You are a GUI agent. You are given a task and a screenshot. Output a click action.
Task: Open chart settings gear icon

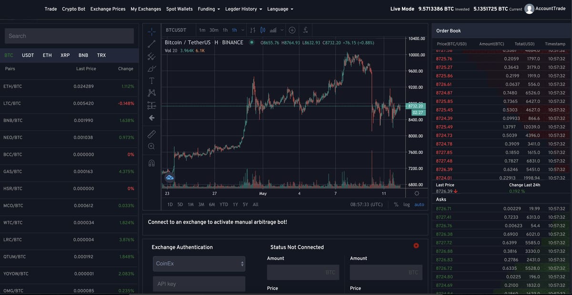[417, 193]
